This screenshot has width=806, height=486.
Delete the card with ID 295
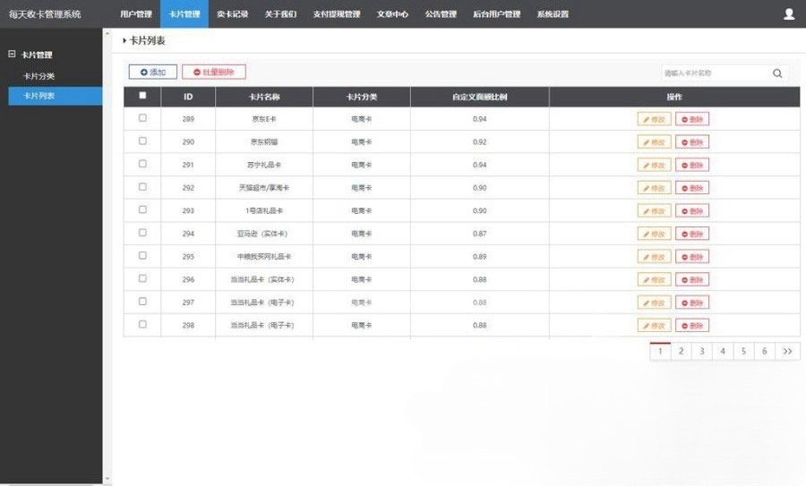point(691,257)
